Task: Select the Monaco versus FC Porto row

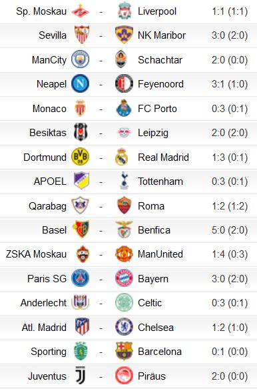Action: click(x=128, y=109)
